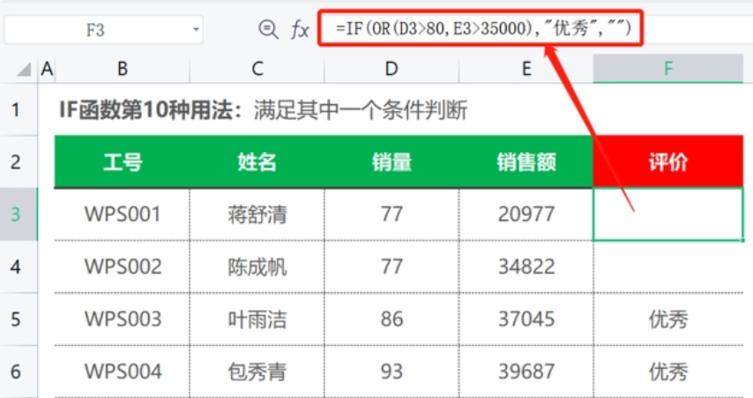Click into the formula bar with IF formula
Screen dimensions: 753x398
coord(483,29)
